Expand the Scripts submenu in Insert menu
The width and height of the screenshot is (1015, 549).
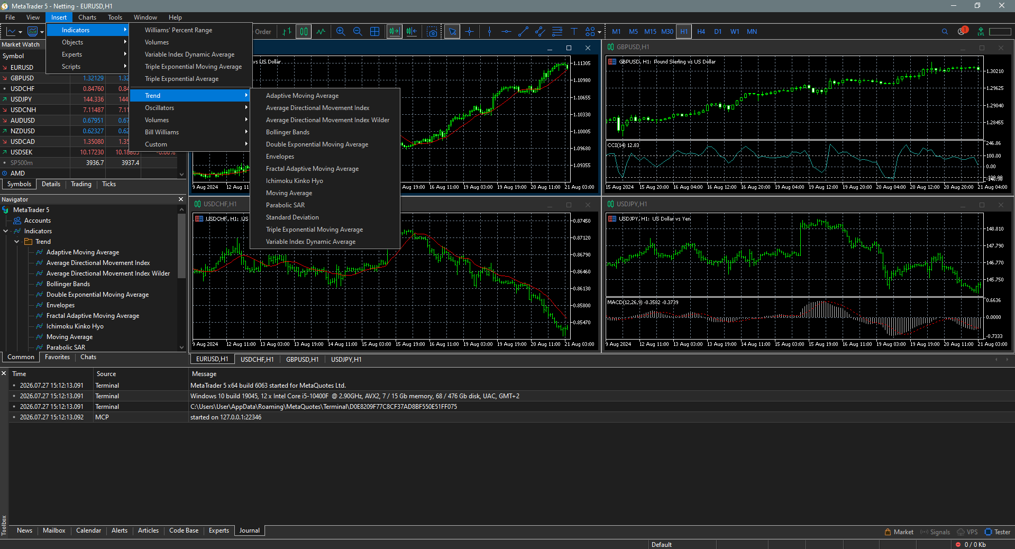click(x=88, y=67)
